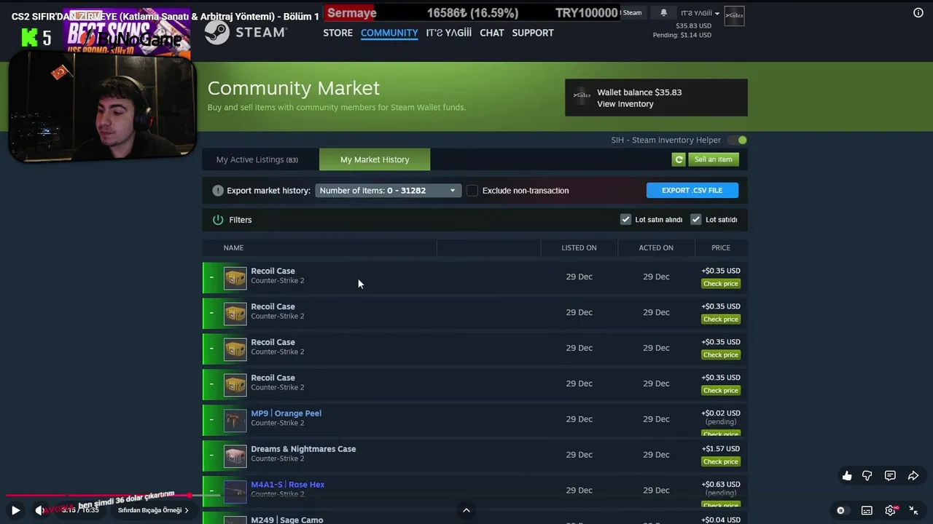
Task: Uncheck the Lot satın alındı checkbox
Action: (625, 219)
